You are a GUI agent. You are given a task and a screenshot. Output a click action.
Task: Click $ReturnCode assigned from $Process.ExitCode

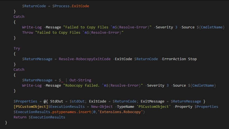point(34,6)
